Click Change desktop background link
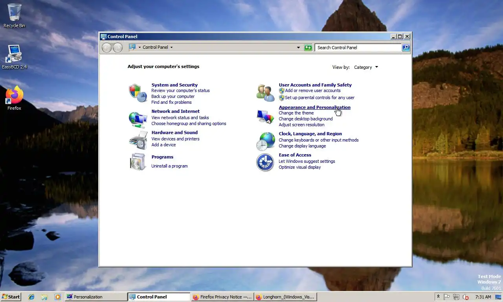 306,119
